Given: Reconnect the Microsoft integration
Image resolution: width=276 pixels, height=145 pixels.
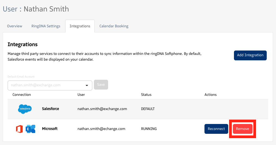Looking at the screenshot, I should pos(216,129).
